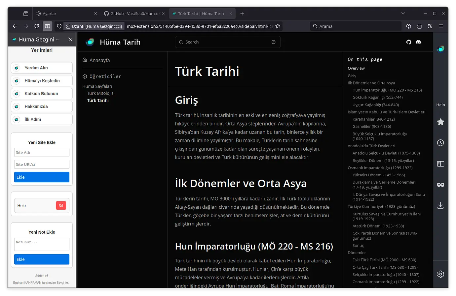Close the GitHub tab
Image resolution: width=456 pixels, height=296 pixels.
[163, 14]
